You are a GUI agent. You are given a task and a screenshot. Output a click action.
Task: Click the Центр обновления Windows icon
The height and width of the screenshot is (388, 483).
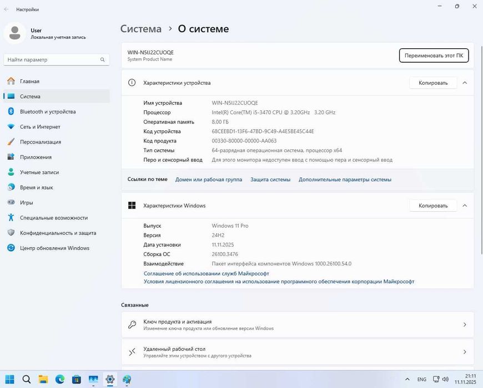[x=11, y=248]
